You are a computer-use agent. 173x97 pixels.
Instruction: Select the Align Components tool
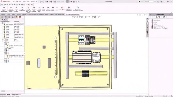point(22,9)
